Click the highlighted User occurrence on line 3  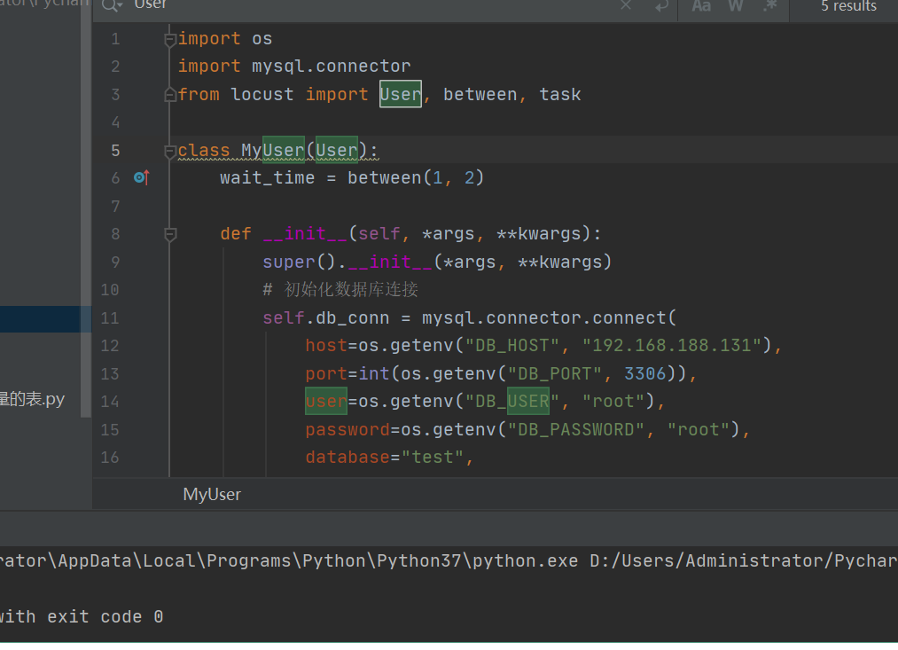tap(400, 93)
